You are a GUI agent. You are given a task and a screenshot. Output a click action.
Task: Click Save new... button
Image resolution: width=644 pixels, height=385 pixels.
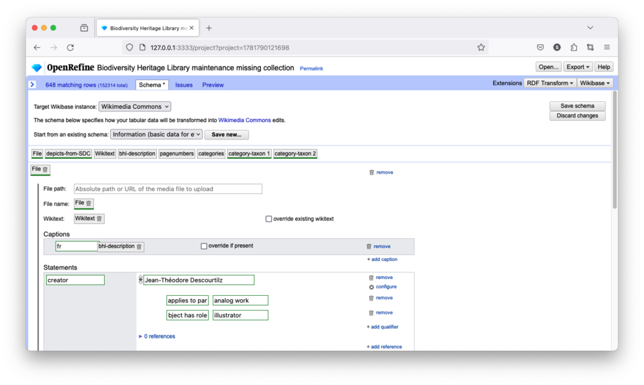click(x=226, y=135)
